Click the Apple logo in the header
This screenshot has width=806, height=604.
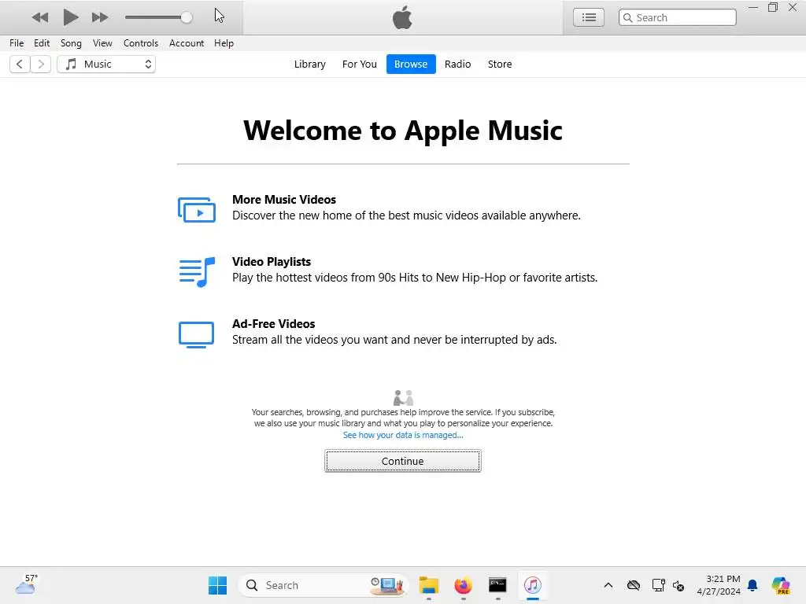click(x=402, y=17)
